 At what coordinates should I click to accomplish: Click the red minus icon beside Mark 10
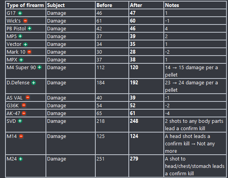[x=29, y=52]
